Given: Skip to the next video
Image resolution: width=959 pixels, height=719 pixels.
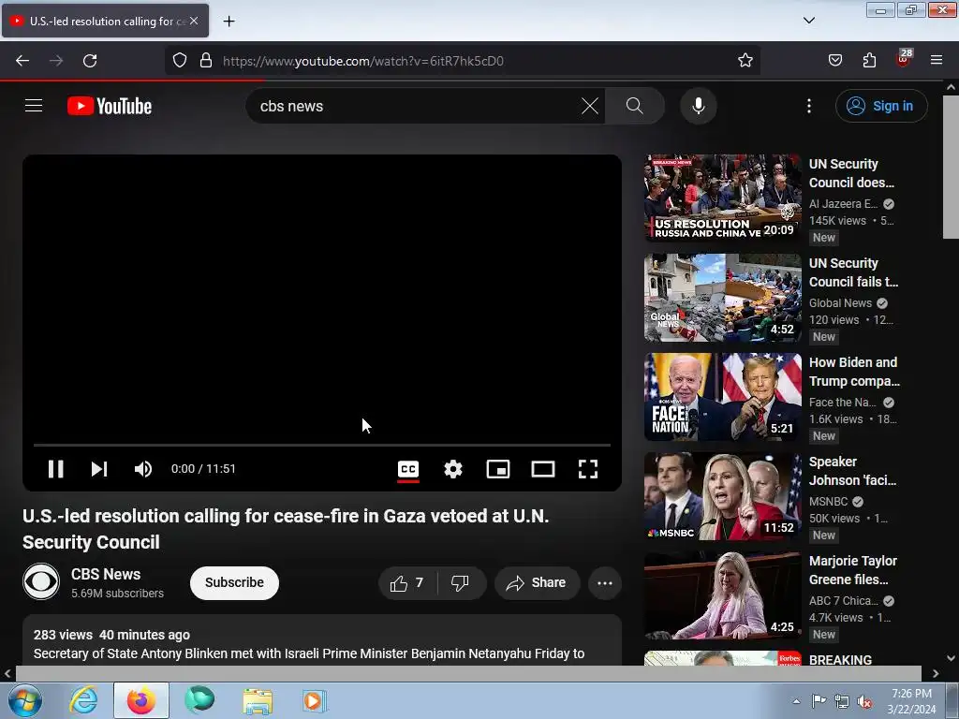Looking at the screenshot, I should click(x=99, y=469).
